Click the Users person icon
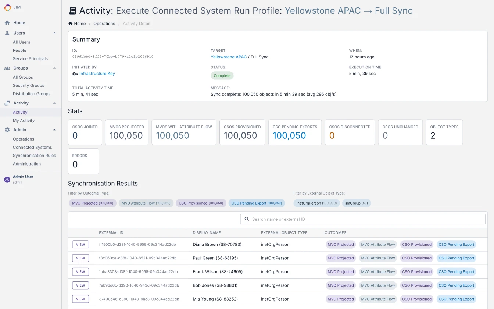494x309 pixels. 7,33
